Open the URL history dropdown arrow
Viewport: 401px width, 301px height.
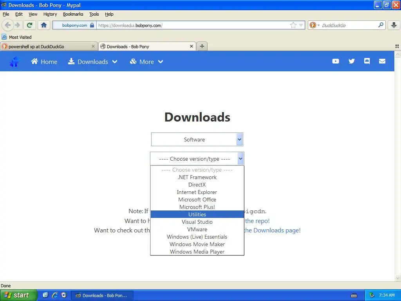click(x=301, y=25)
